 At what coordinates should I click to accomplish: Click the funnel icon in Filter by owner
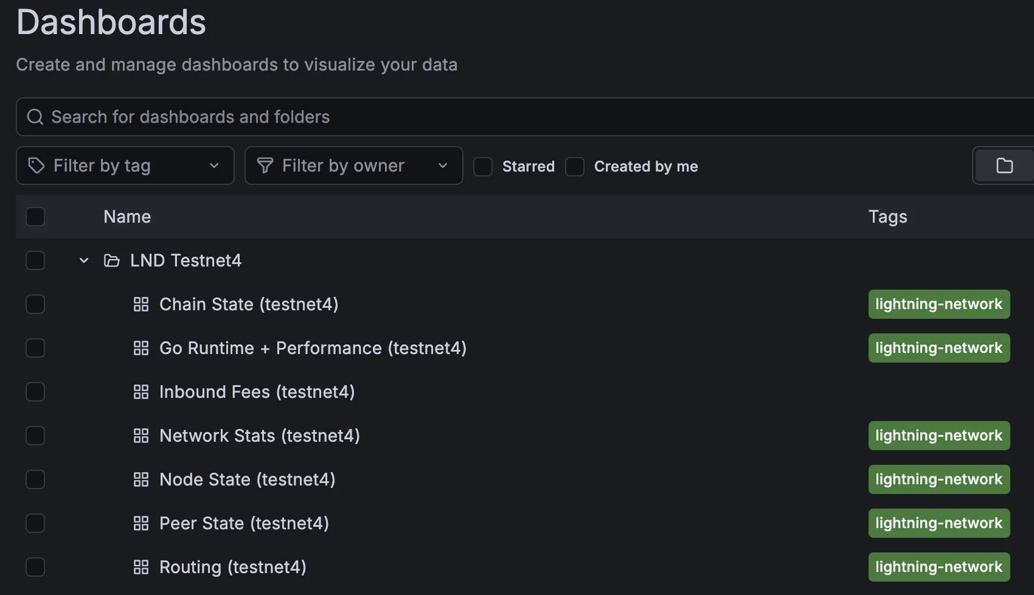[265, 165]
